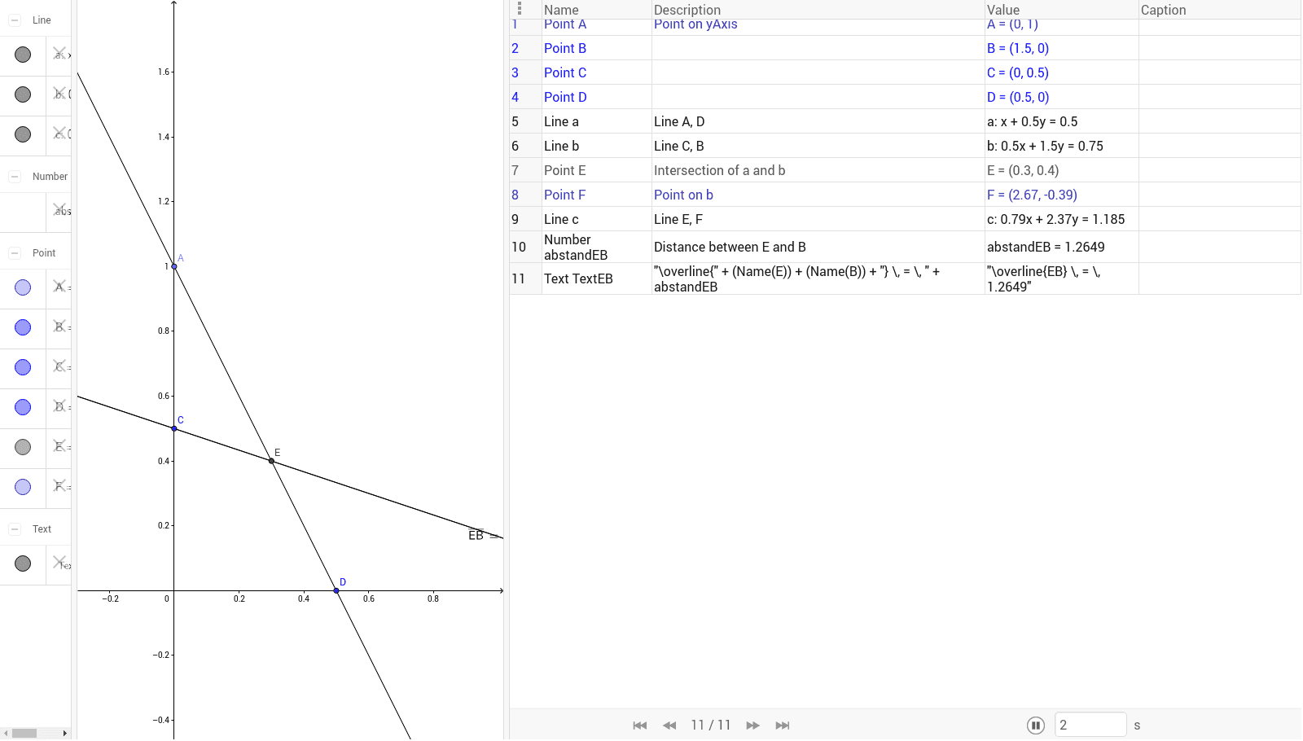Edit the animation delay seconds field
The height and width of the screenshot is (741, 1303).
1090,725
